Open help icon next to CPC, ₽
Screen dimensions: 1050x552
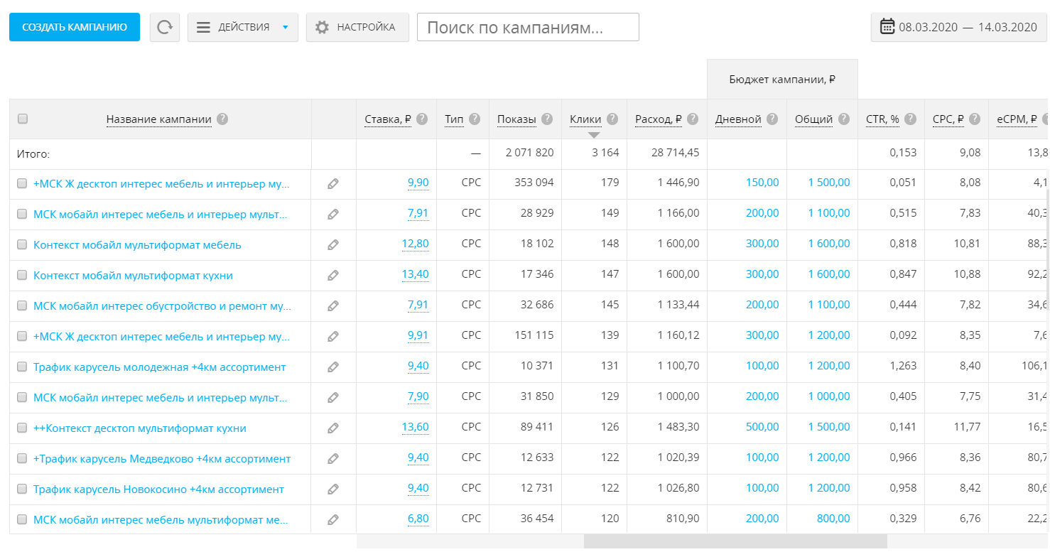[x=975, y=119]
